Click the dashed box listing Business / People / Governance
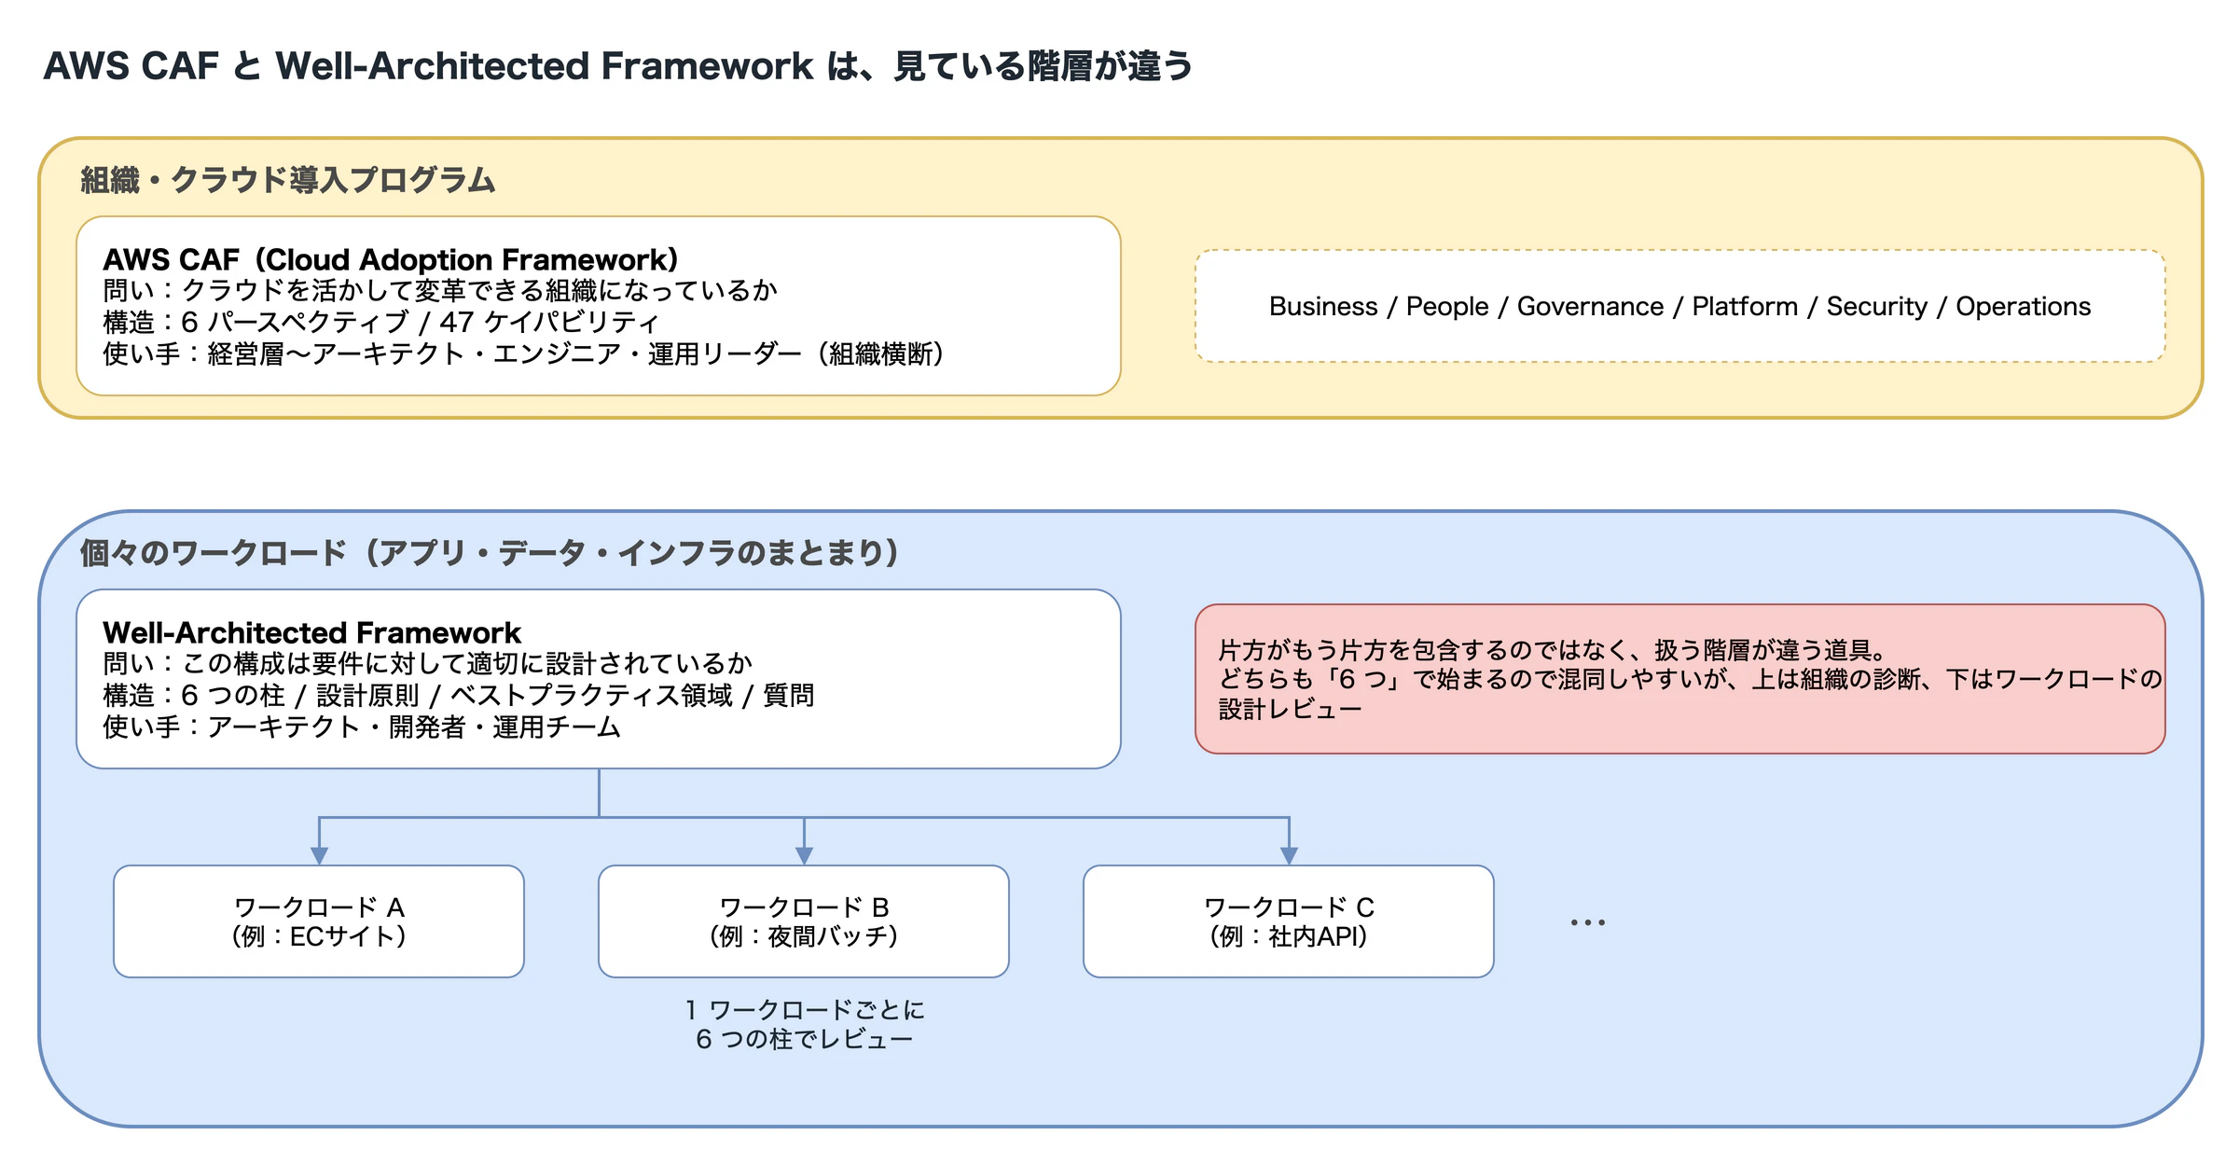This screenshot has width=2225, height=1149. [1679, 306]
